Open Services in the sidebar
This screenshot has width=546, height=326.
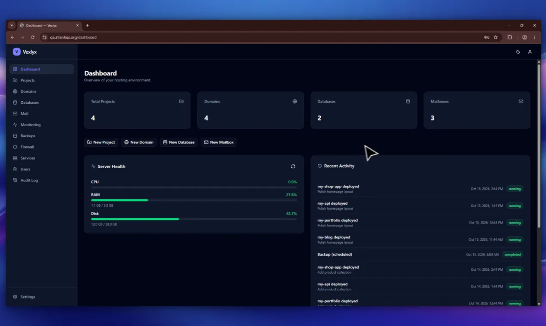42,158
